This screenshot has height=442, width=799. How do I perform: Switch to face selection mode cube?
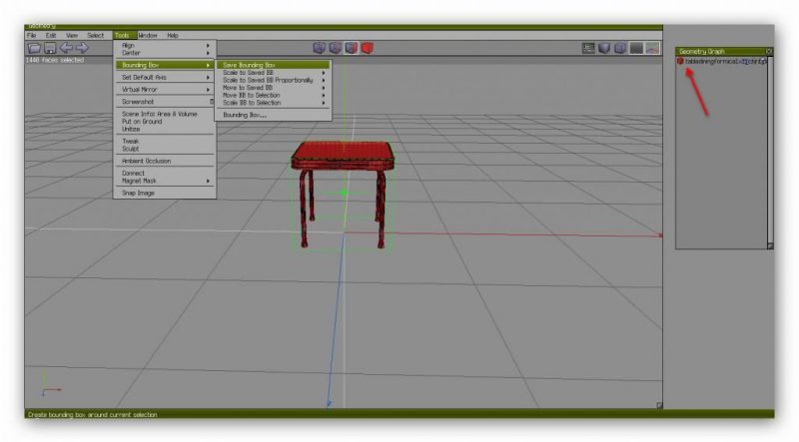tap(352, 47)
